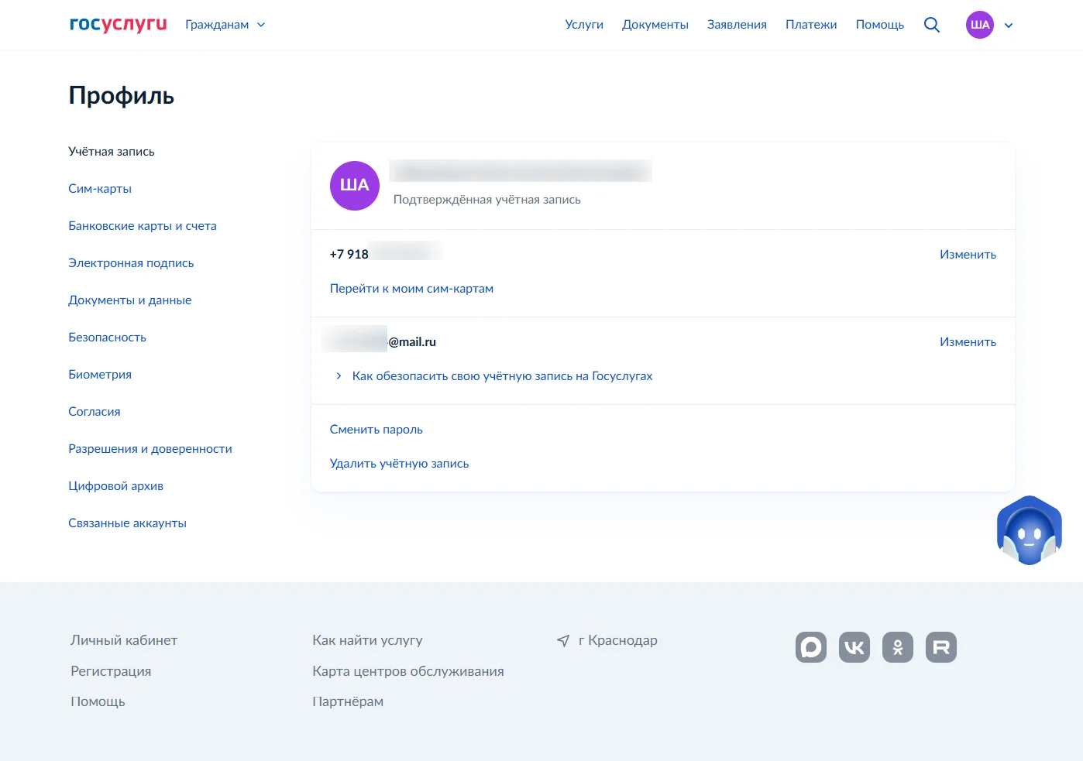Open the robot assistant chat icon
The image size is (1083, 761).
click(1029, 531)
